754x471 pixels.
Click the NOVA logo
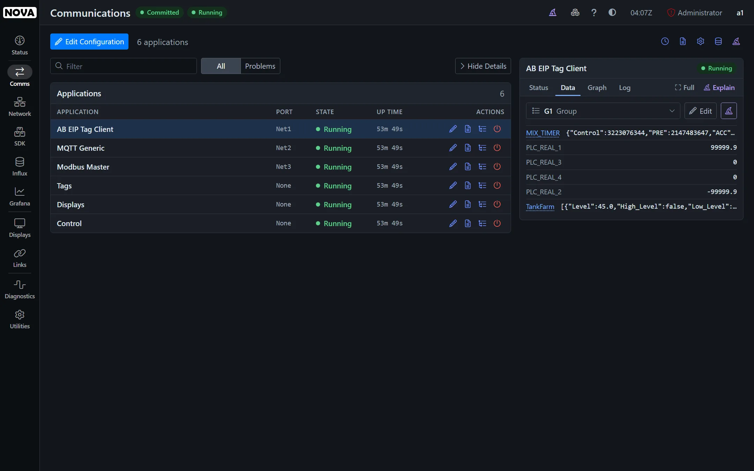tap(20, 13)
